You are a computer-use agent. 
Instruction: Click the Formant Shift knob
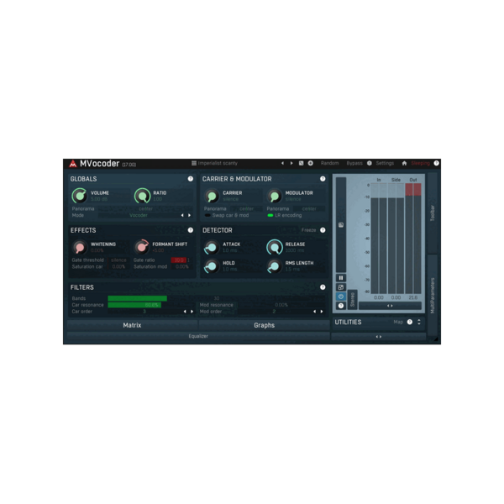pyautogui.click(x=142, y=247)
